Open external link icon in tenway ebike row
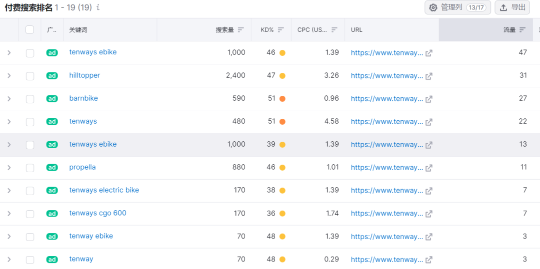This screenshot has height=269, width=540. (429, 237)
